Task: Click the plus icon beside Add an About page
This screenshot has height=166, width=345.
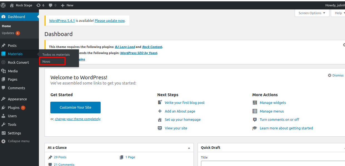Action: pyautogui.click(x=160, y=111)
